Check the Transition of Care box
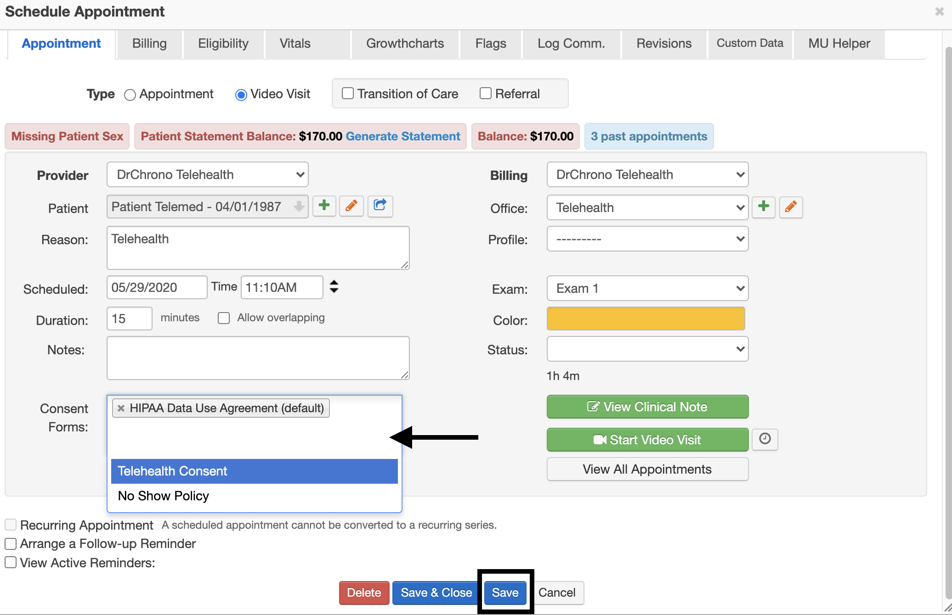Screen dimensions: 952x615 348,94
